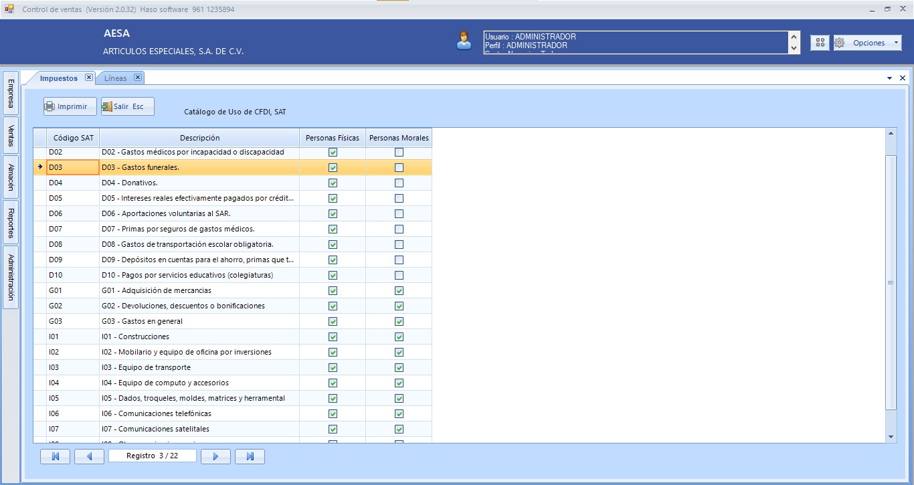The height and width of the screenshot is (485, 914).
Task: Uncheck Personas Morales for I07 row
Action: point(399,429)
